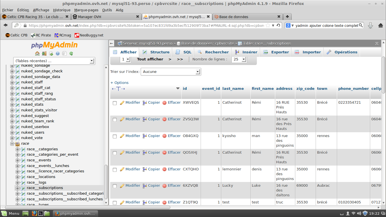
Task: Collapse the race branch in the sidebar tree
Action: [x=12, y=144]
